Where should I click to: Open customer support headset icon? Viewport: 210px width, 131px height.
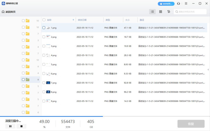(x=178, y=4)
